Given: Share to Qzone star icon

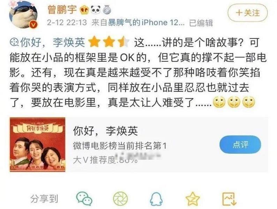Looking at the screenshot, I should tap(193, 199).
